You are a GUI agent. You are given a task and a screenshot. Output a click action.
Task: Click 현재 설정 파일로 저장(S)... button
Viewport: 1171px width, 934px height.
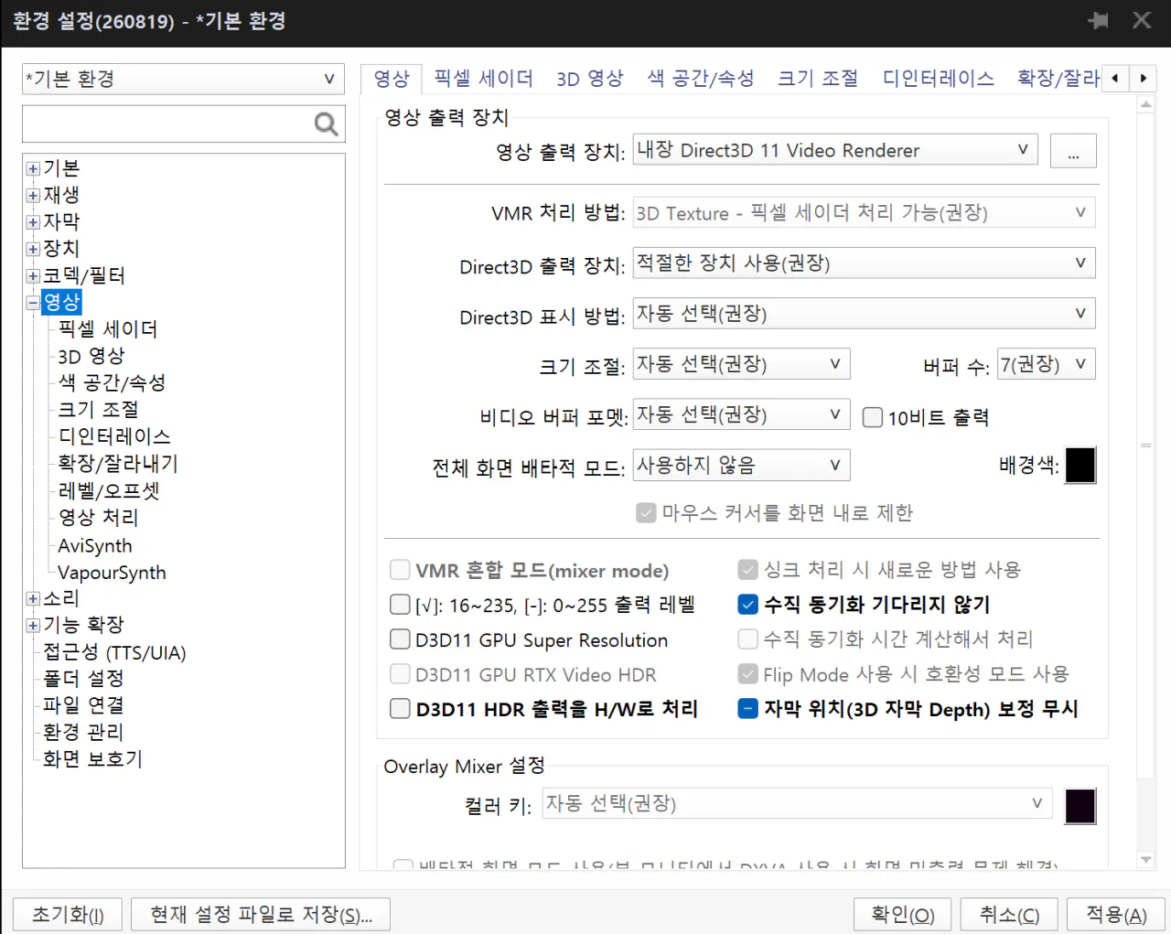point(261,915)
